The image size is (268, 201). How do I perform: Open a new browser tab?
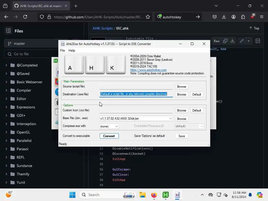coord(76,6)
